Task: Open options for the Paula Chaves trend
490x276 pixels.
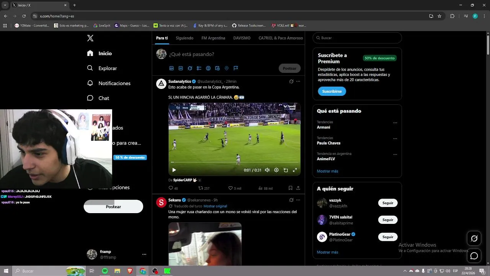Action: click(x=395, y=138)
